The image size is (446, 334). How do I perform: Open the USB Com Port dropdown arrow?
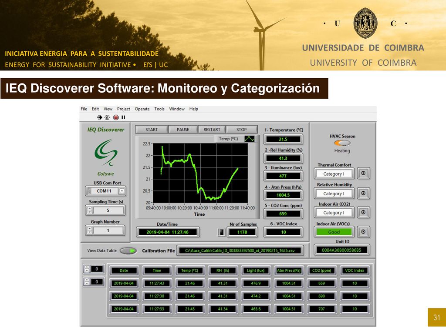122,191
